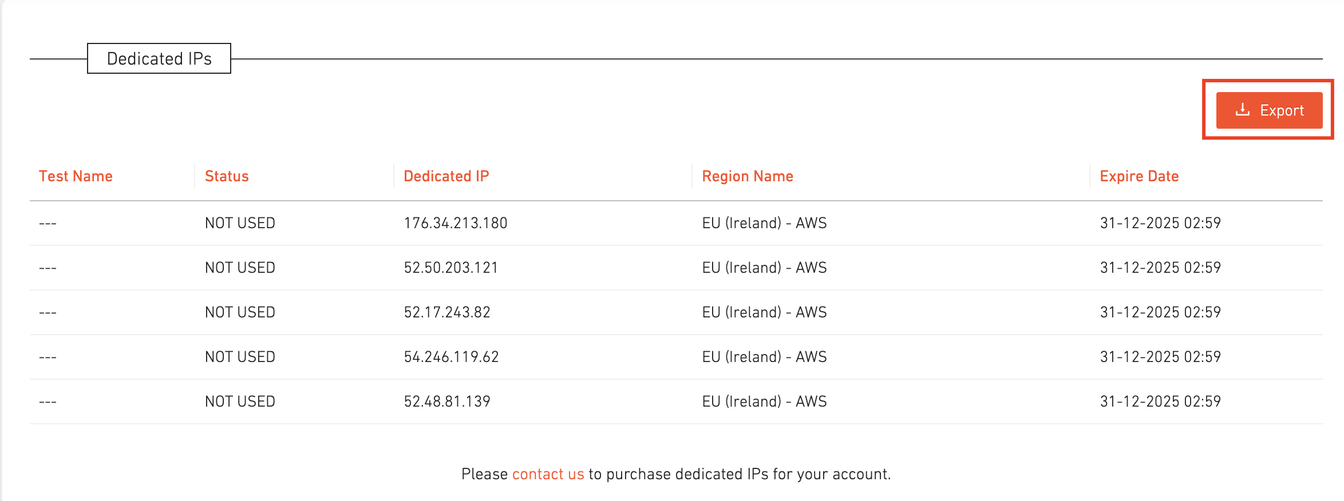The image size is (1344, 501).
Task: Click test name dashes in 54.246.119.62 row
Action: click(48, 357)
